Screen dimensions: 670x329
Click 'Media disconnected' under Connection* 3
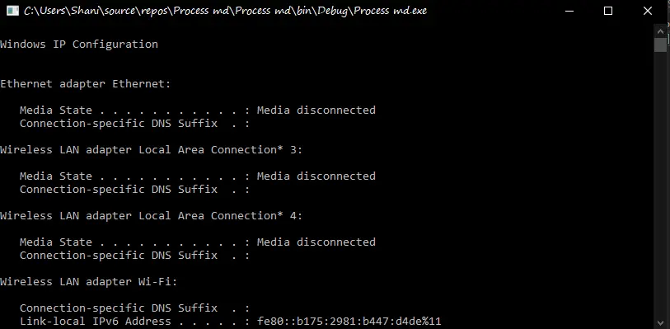[316, 176]
